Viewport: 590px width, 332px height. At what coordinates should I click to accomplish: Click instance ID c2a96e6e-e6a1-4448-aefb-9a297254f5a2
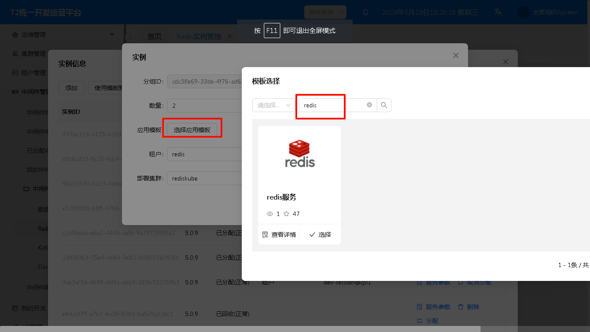[x=119, y=233]
